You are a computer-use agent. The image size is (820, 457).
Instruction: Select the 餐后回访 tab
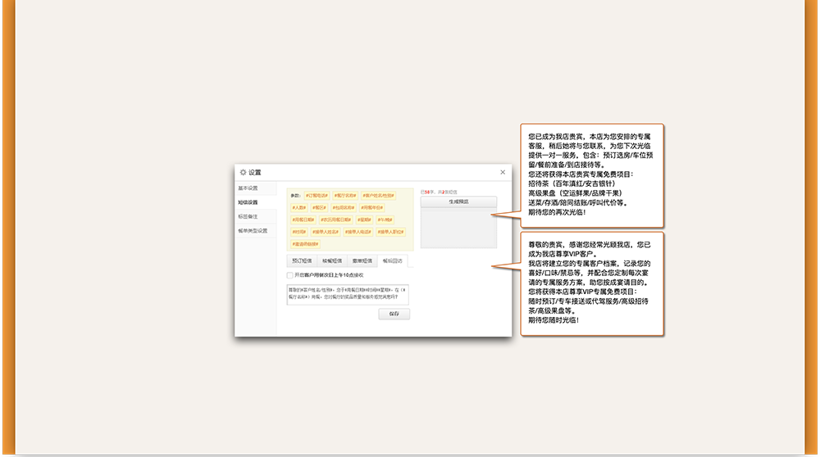[393, 261]
